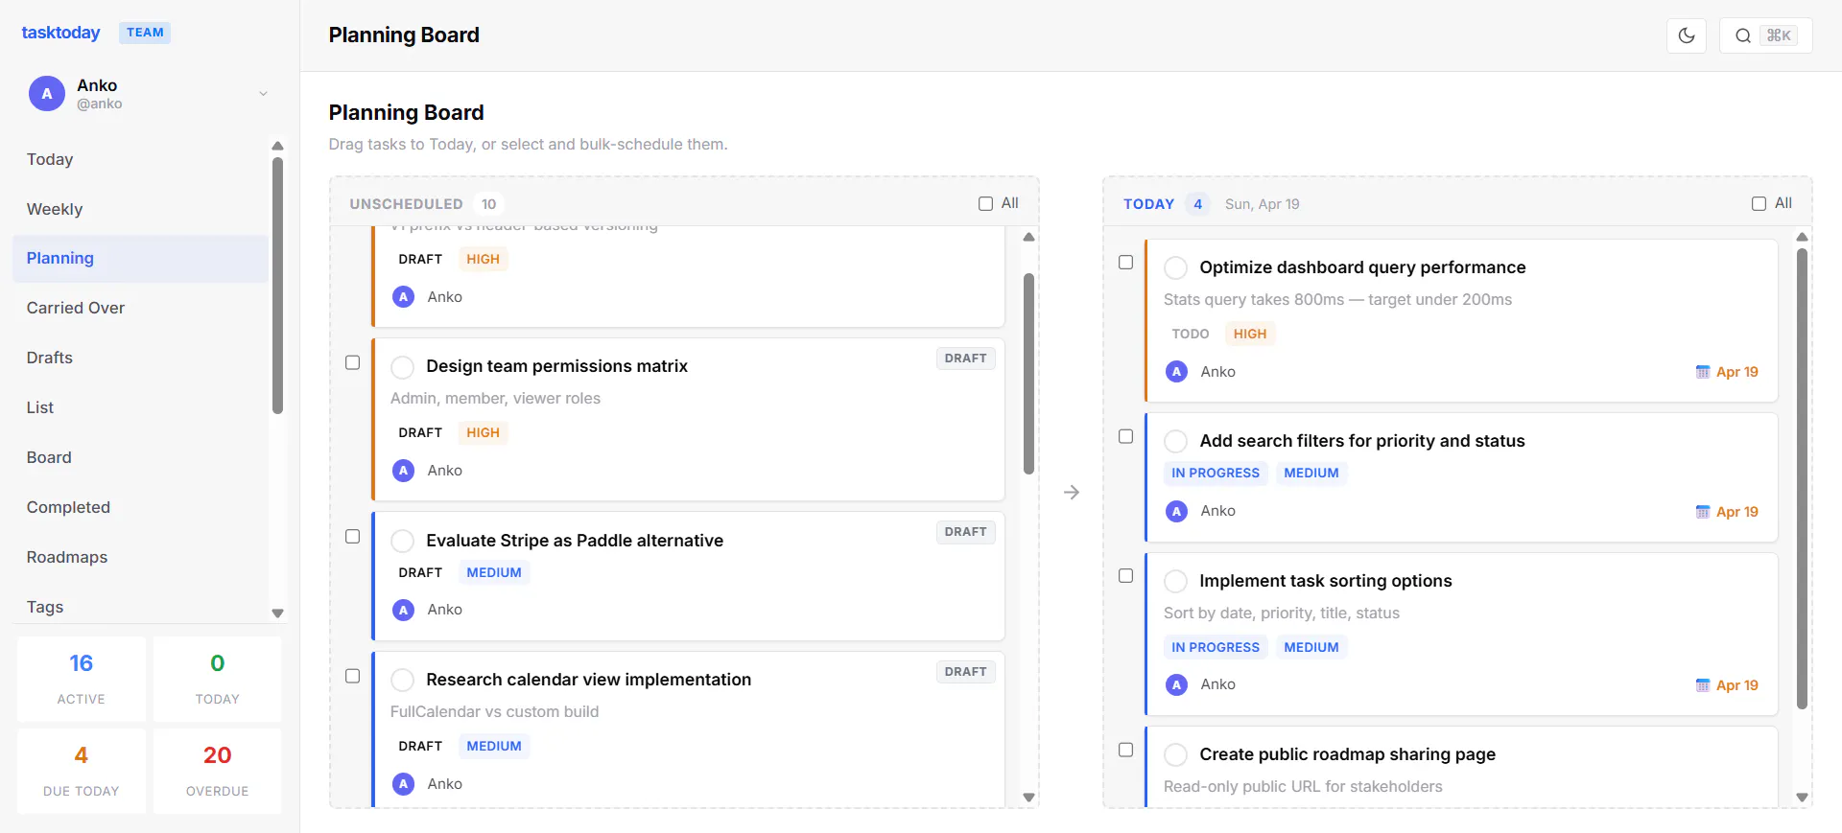Click the Overdue 20 stat card
Viewport: 1842px width, 833px height.
point(217,772)
